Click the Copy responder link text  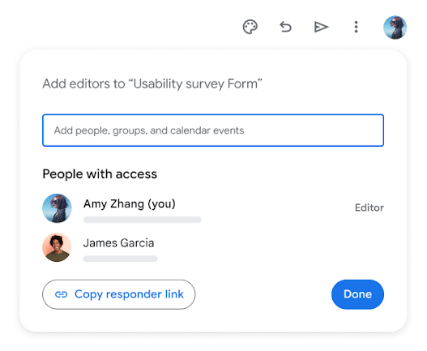tap(129, 294)
